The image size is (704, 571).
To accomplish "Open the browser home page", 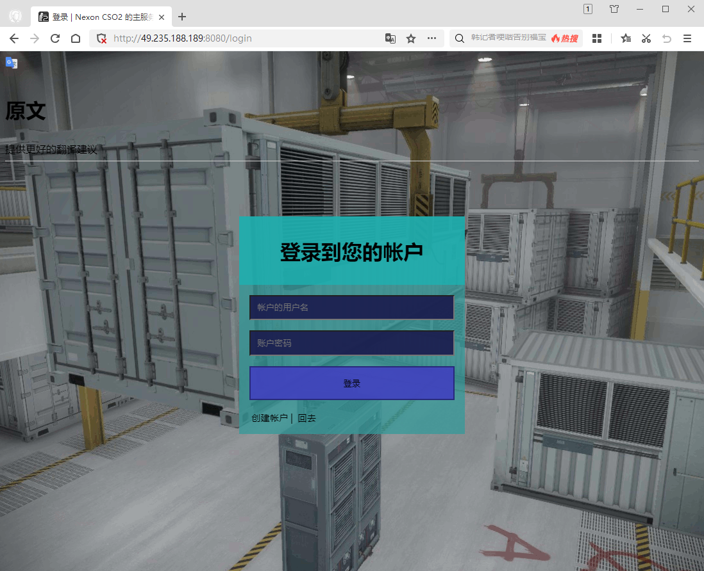I will [x=76, y=38].
